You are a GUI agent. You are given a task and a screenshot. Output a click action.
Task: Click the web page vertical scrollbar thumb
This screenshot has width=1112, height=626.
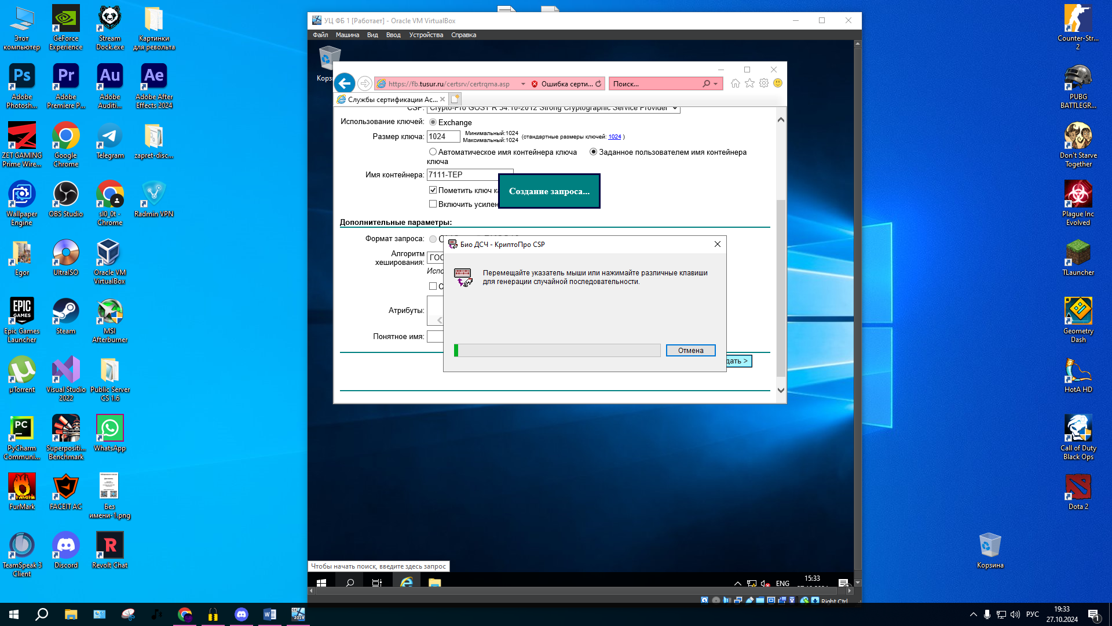point(781,287)
